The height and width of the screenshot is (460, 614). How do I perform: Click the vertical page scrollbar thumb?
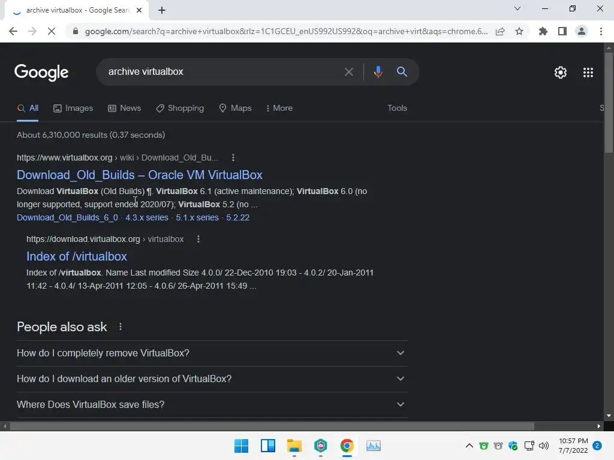609,102
